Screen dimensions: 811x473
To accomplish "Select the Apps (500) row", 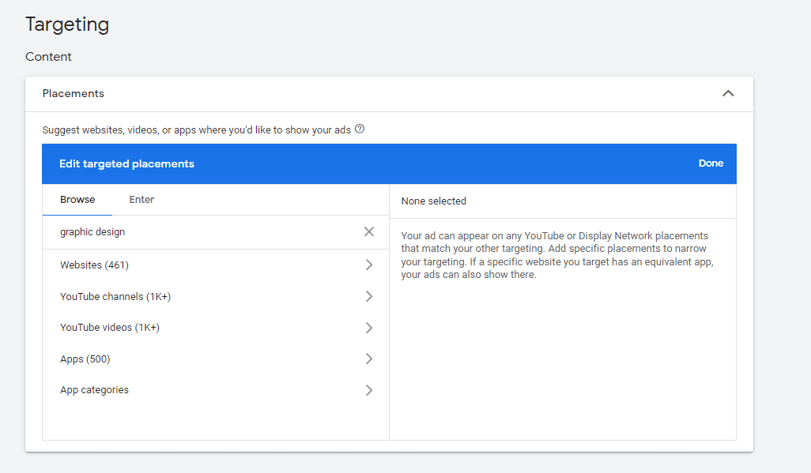I will [x=198, y=358].
